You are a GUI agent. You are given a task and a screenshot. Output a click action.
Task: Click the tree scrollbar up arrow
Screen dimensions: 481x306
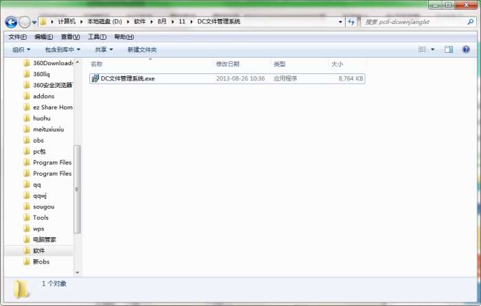(x=77, y=62)
